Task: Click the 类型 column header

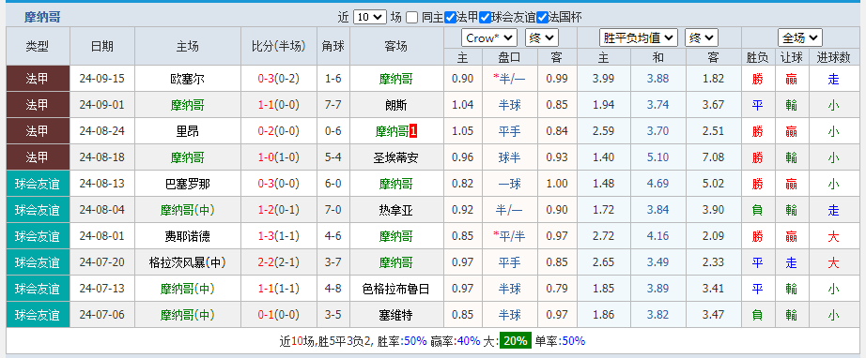Action: pyautogui.click(x=38, y=46)
